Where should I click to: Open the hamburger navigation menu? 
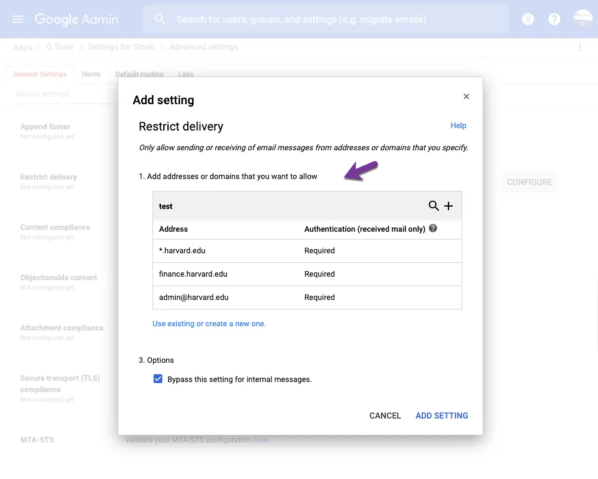[x=17, y=19]
